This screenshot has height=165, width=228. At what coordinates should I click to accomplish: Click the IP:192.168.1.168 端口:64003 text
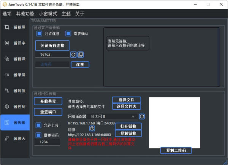[91, 123]
